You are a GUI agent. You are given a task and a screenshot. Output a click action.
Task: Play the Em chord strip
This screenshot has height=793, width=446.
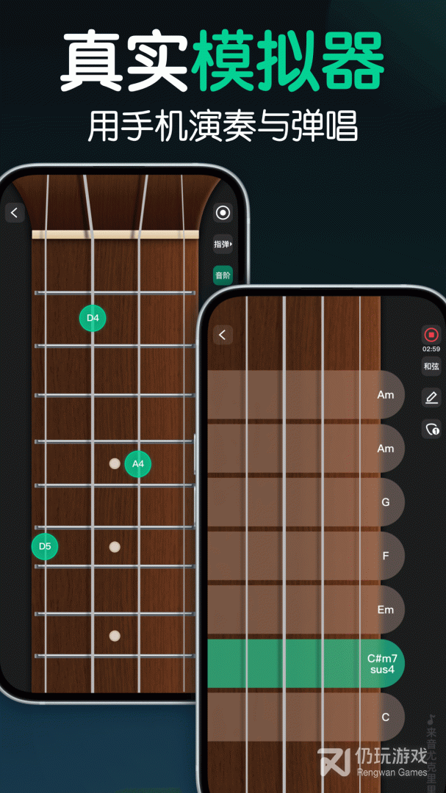[x=306, y=610]
